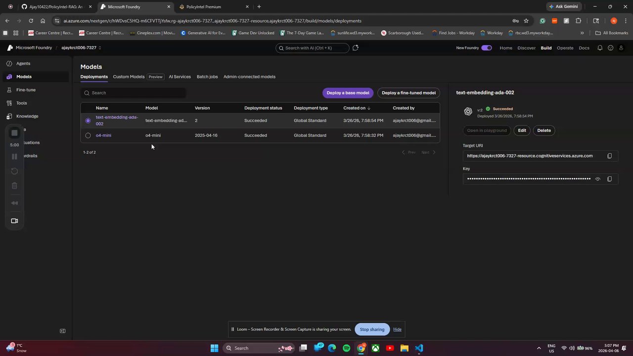
Task: Click the Search with AI box
Action: (x=313, y=48)
